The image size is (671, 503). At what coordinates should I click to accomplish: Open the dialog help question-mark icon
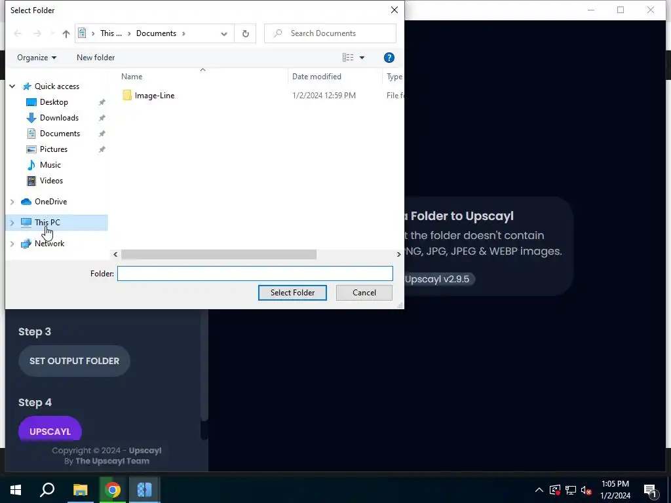389,58
